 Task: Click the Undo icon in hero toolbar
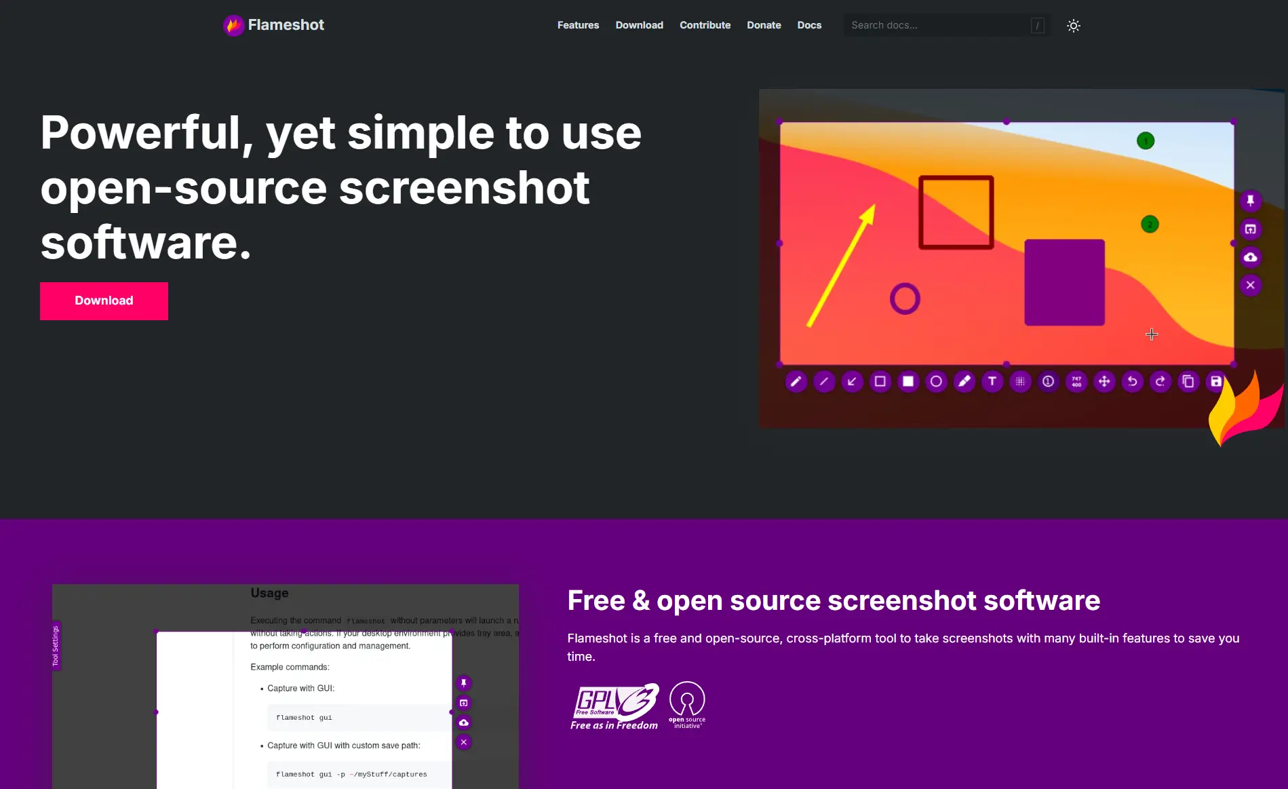1132,381
